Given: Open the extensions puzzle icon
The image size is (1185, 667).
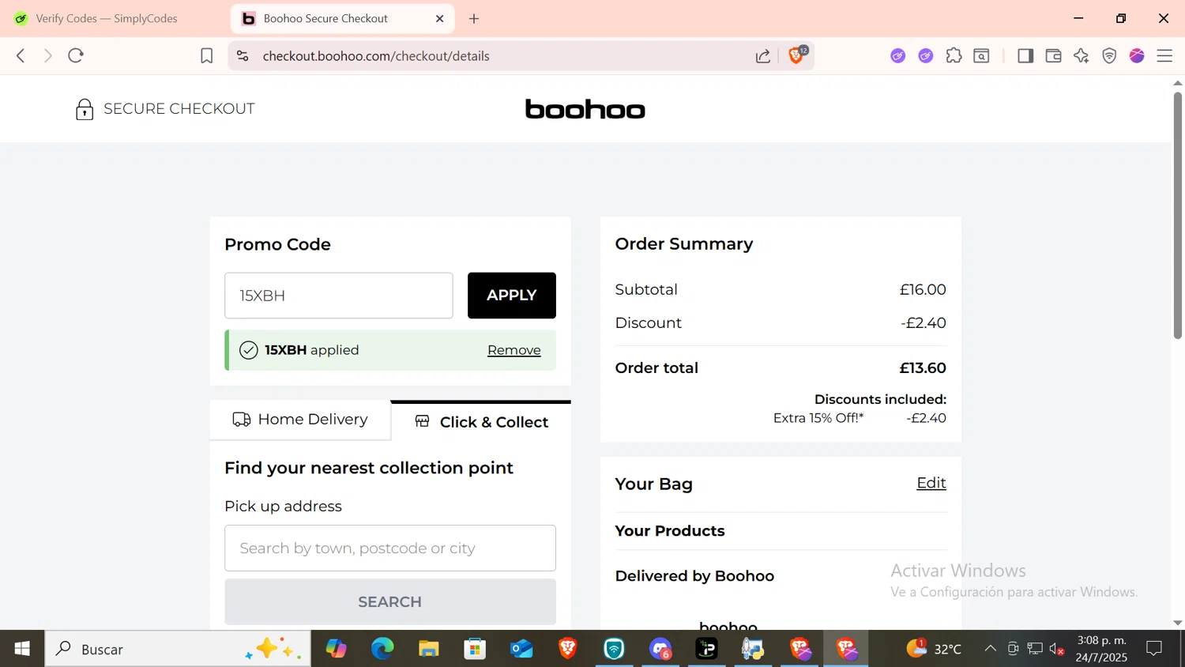Looking at the screenshot, I should [954, 55].
